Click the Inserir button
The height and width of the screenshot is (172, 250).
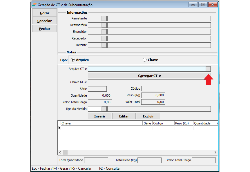pyautogui.click(x=99, y=116)
